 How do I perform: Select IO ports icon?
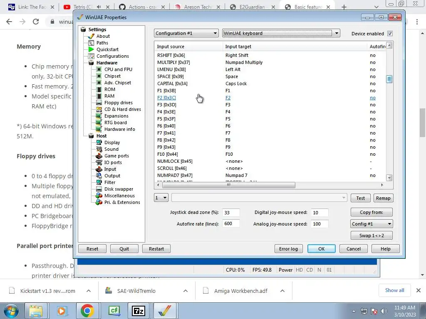pyautogui.click(x=99, y=162)
